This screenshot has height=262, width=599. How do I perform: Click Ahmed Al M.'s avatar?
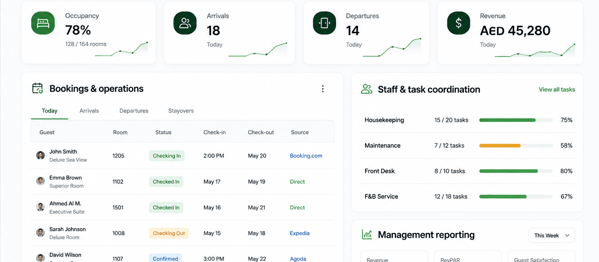tap(41, 207)
